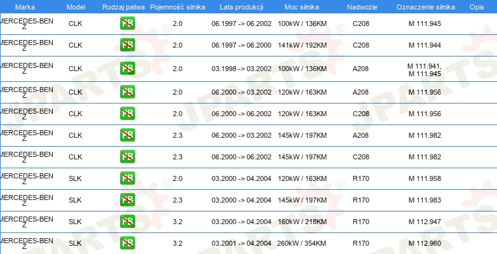Click engine capacity 2.0 in the SLK M 111.958 row
Viewport: 497px width, 254px height.
(x=177, y=178)
